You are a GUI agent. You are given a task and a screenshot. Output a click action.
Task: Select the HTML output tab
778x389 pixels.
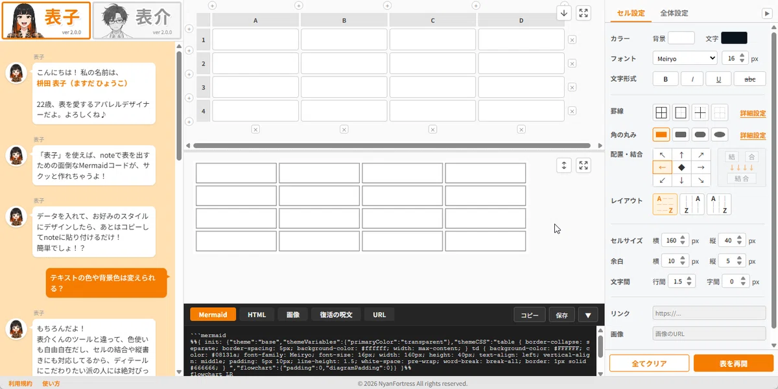click(x=257, y=314)
